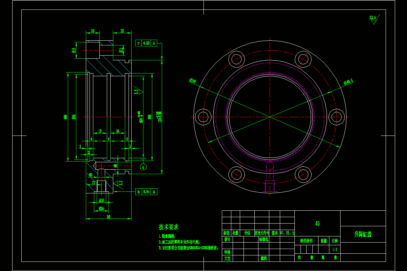Select the 17 depth dimension
This screenshot has width=407, height=271.
[94, 182]
